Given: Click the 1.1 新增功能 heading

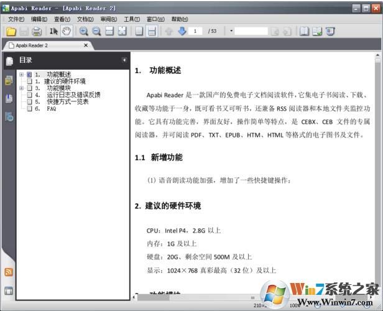Looking at the screenshot, I should pyautogui.click(x=159, y=157).
